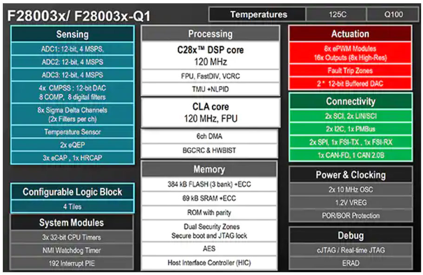Click the AES row
423x275 pixels.
(209, 249)
